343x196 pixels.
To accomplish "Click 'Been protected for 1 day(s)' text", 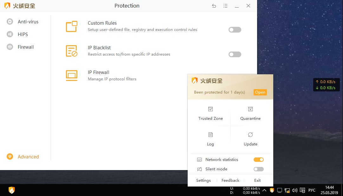I will (x=219, y=92).
